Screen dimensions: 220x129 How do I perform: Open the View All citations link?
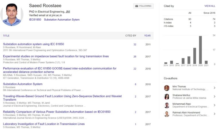[210, 6]
